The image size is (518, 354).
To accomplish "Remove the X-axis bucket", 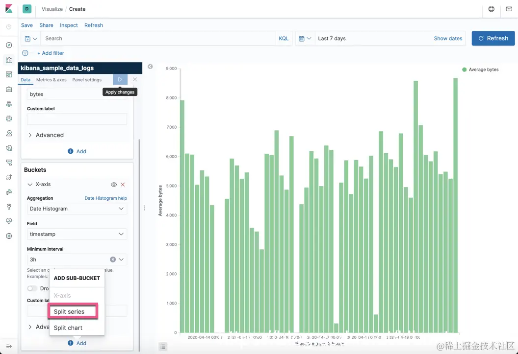I will pyautogui.click(x=123, y=185).
